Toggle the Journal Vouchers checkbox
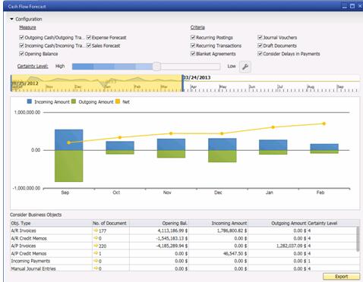363x282 pixels. pyautogui.click(x=260, y=37)
